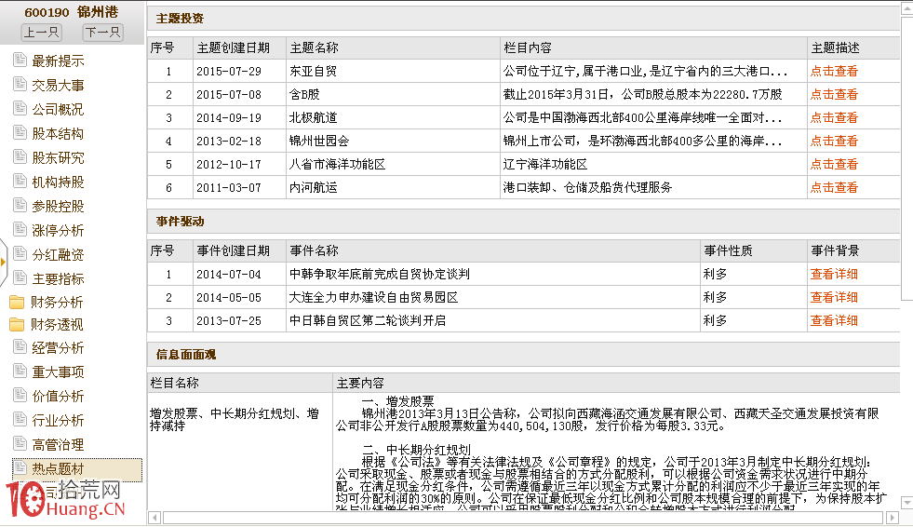Click the 内河航运 theme name cell
The width and height of the screenshot is (913, 527).
point(393,187)
